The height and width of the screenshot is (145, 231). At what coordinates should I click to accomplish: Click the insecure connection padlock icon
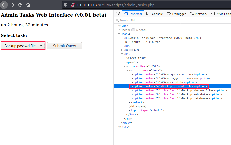click(73, 5)
